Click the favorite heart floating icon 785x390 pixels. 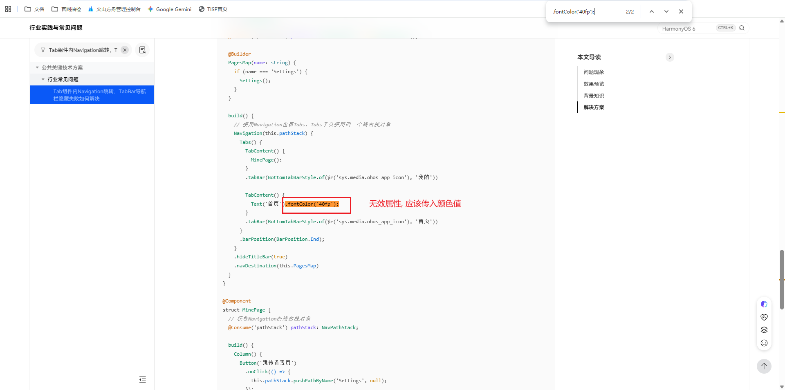pyautogui.click(x=764, y=317)
